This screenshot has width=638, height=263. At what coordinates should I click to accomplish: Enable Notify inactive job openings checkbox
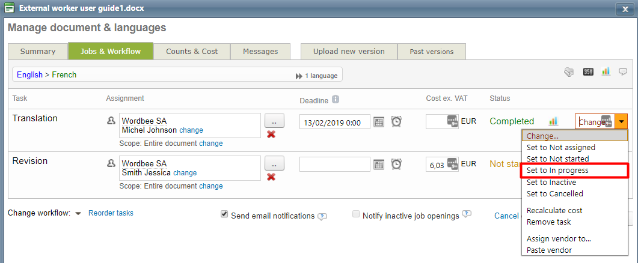(356, 214)
